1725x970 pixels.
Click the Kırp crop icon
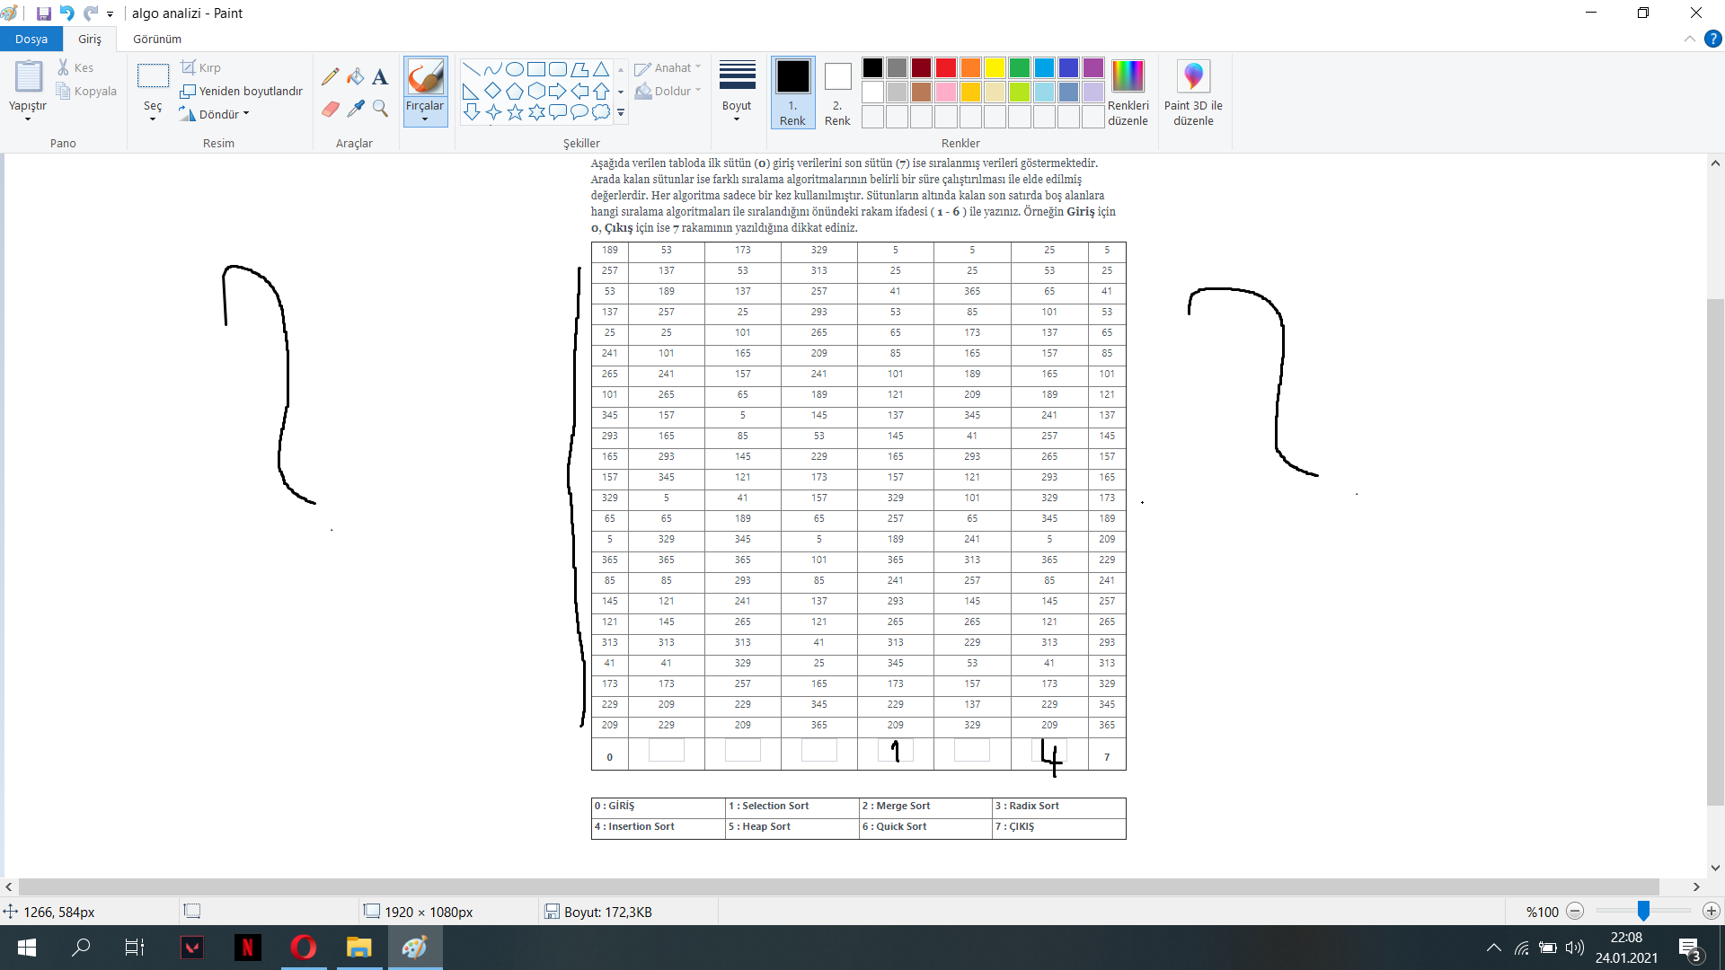(x=188, y=67)
